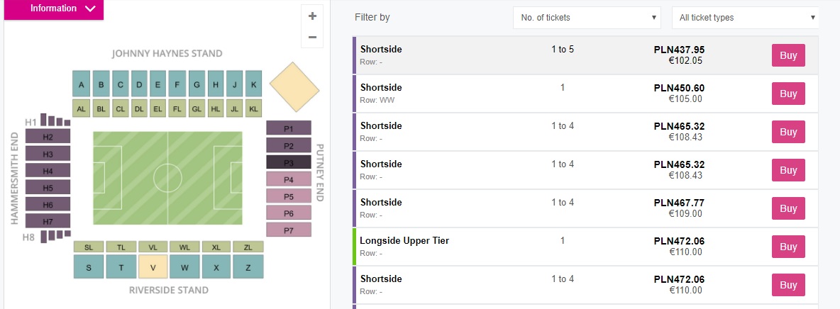Pick block H2 in Hammersmith End
Screen dimensions: 840x309
(x=48, y=137)
